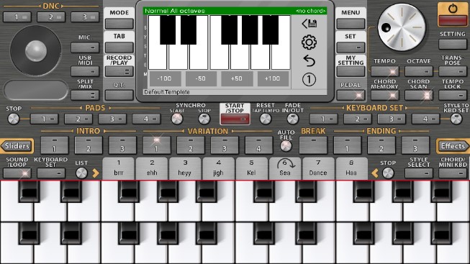470x264 pixels.
Task: Expand the Effects panel
Action: (453, 146)
